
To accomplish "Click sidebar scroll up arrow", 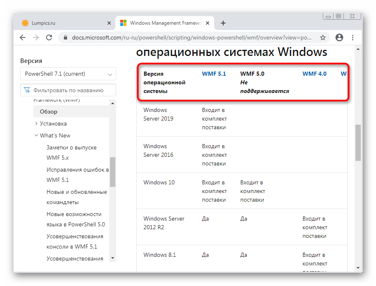I will click(x=112, y=103).
